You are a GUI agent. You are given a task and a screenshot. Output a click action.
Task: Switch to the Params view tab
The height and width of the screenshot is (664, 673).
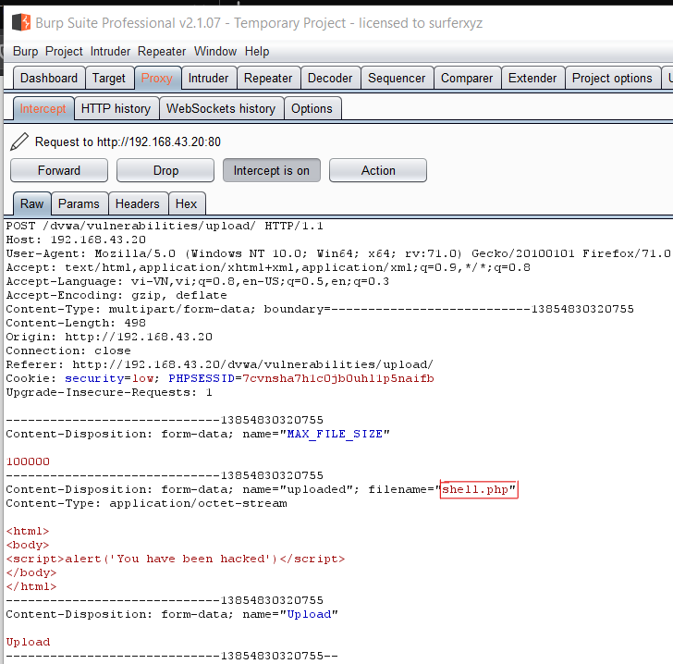coord(79,203)
